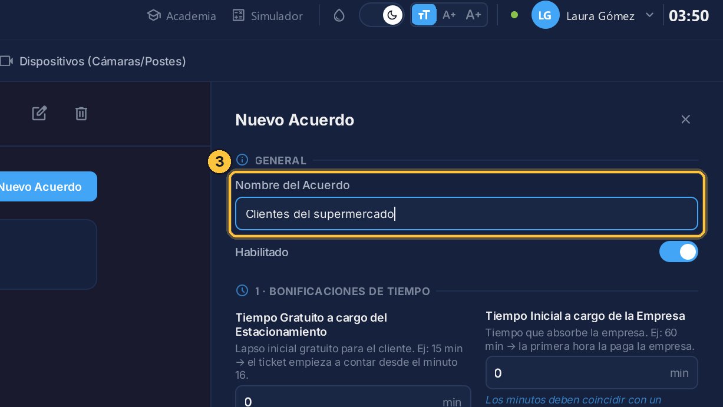Click the trash delete icon
This screenshot has width=723, height=407.
[81, 113]
